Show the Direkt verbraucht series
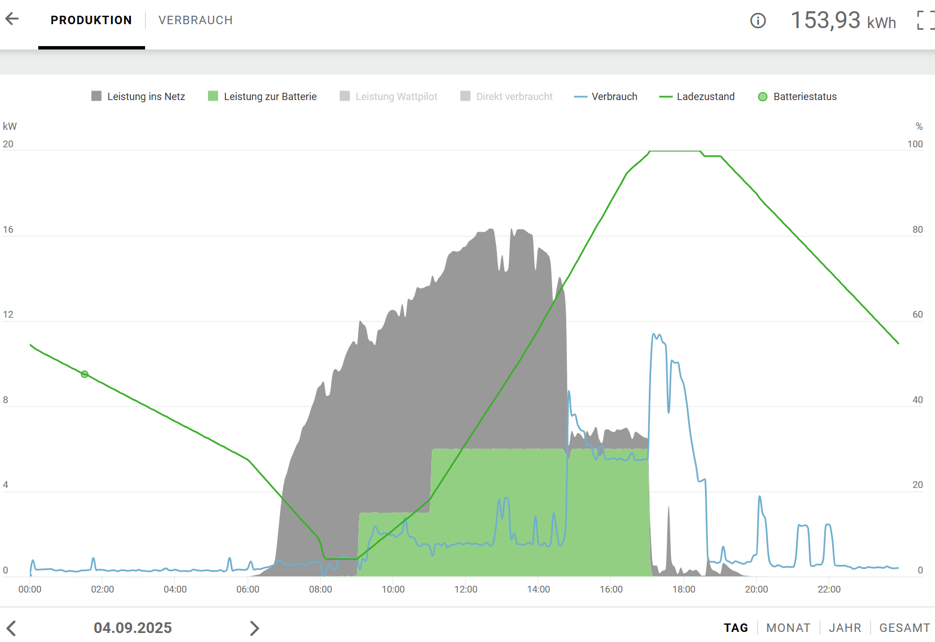The width and height of the screenshot is (935, 642). pos(506,97)
